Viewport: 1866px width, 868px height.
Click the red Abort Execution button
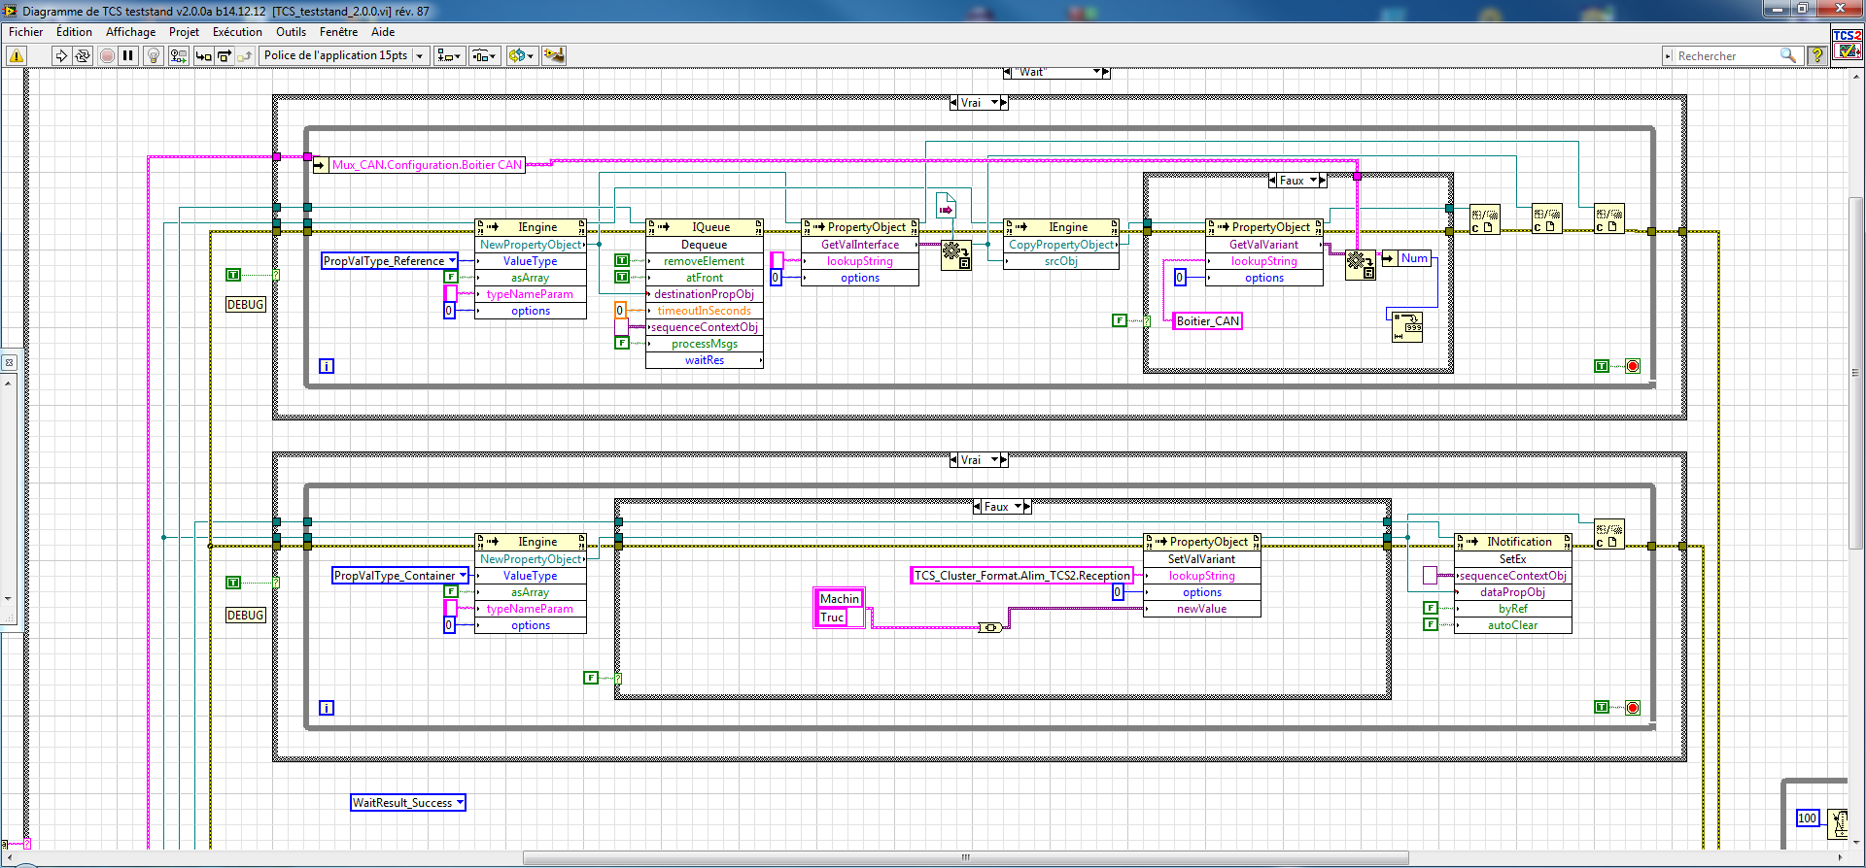(x=107, y=55)
